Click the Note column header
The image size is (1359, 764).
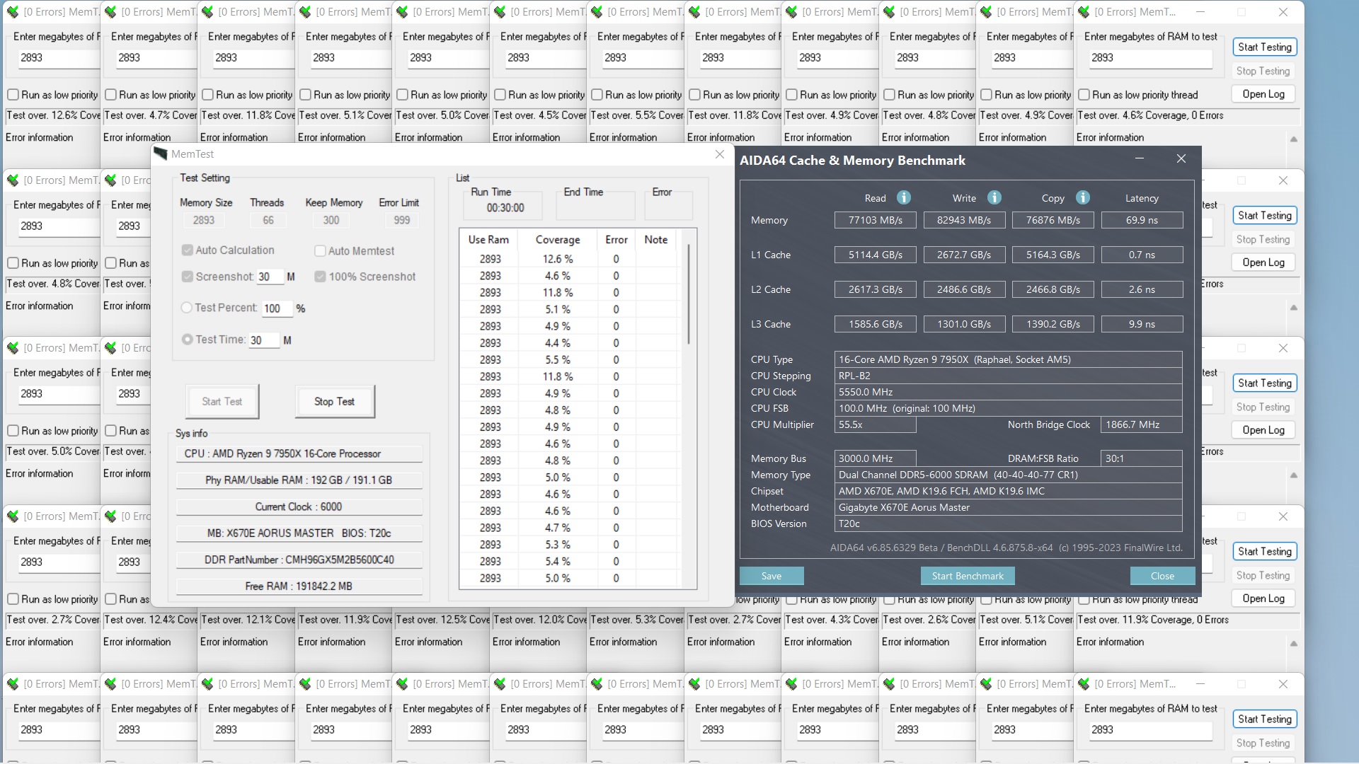pos(655,240)
